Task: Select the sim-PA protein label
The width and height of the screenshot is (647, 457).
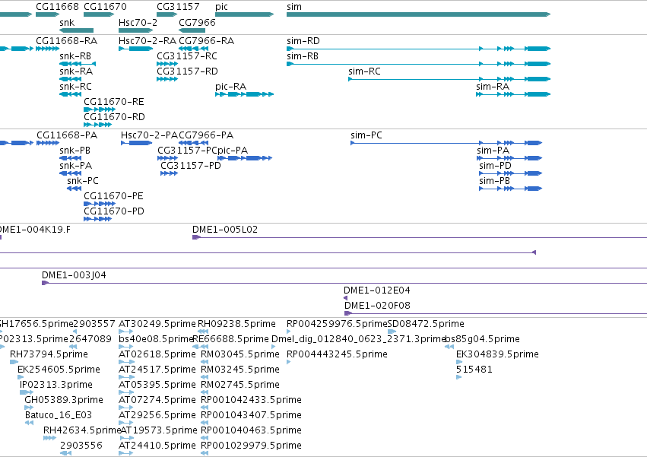Action: pos(493,151)
